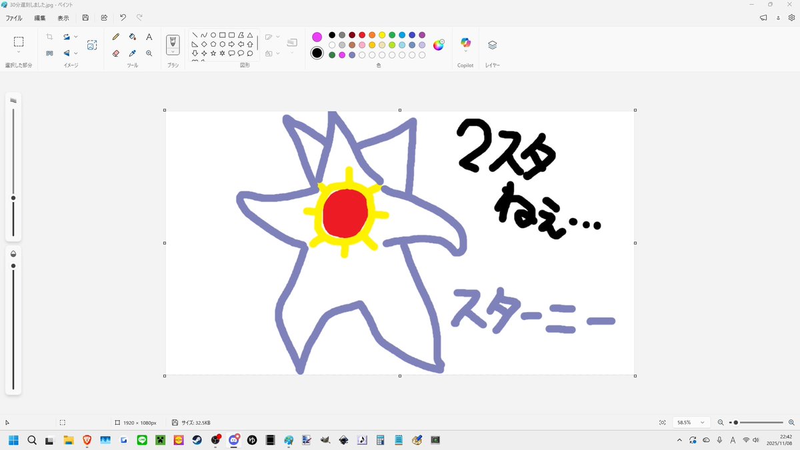Open LINE from the taskbar

141,440
